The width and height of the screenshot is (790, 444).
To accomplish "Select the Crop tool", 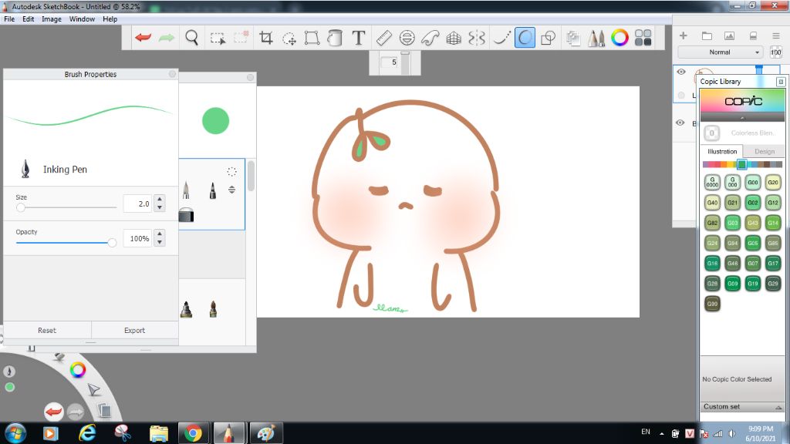I will 266,38.
